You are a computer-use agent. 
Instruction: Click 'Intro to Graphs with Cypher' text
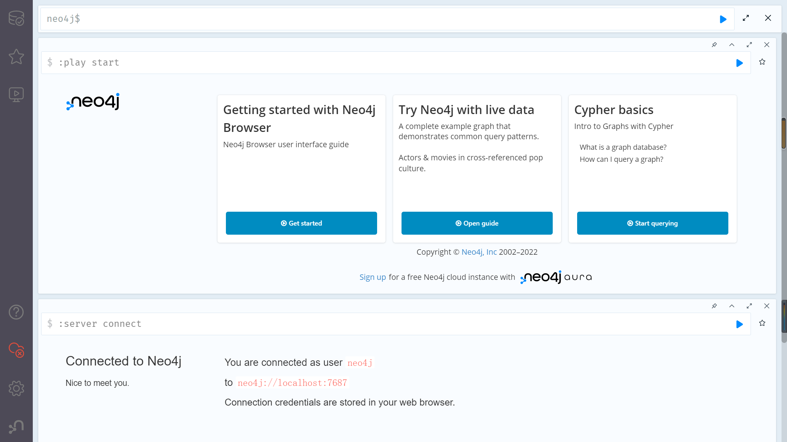[623, 126]
